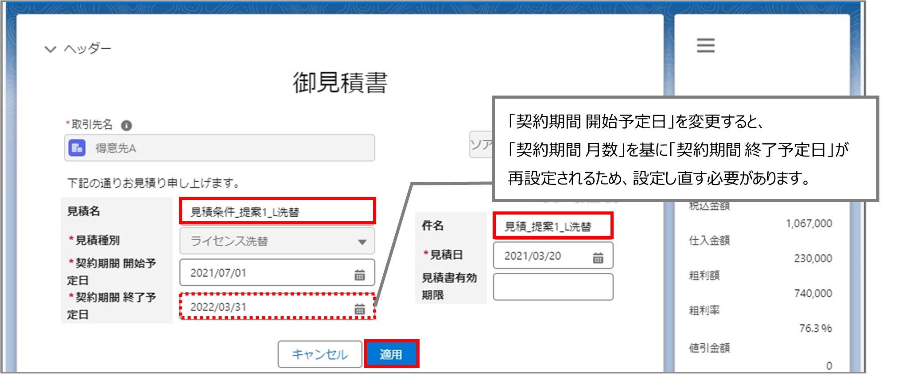
Task: Open the calendar picker for 2022/03/31
Action: (360, 309)
